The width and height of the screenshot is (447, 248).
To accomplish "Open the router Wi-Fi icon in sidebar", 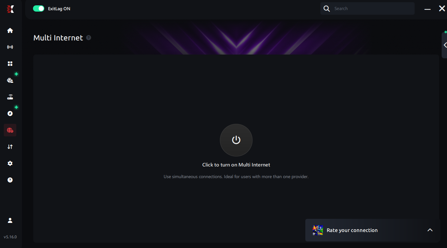I will click(10, 97).
